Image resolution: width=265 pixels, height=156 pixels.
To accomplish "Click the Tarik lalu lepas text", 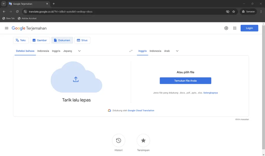I will click(76, 100).
